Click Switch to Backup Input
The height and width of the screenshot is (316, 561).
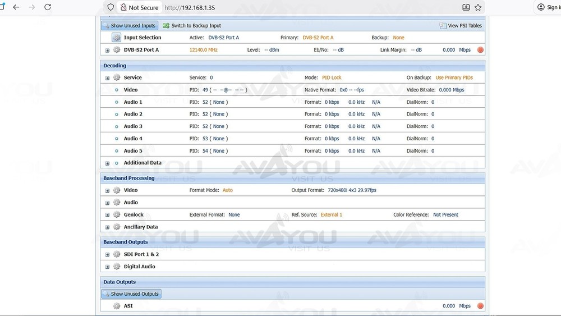192,26
